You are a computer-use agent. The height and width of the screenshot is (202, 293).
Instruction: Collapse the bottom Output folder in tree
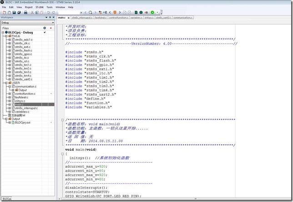[6, 119]
